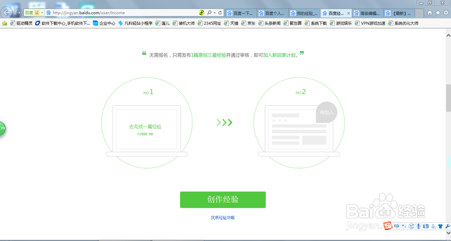Image resolution: width=451 pixels, height=241 pixels.
Task: Open the 聚划算 bookmark
Action: coord(293,23)
